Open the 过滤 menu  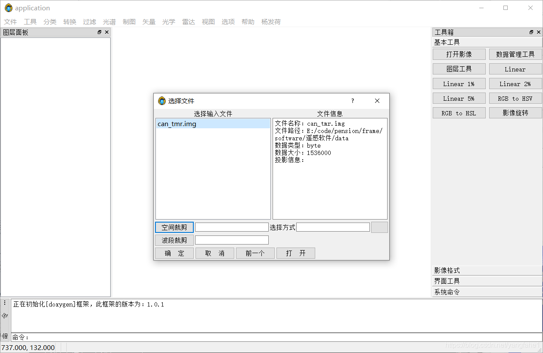click(90, 22)
